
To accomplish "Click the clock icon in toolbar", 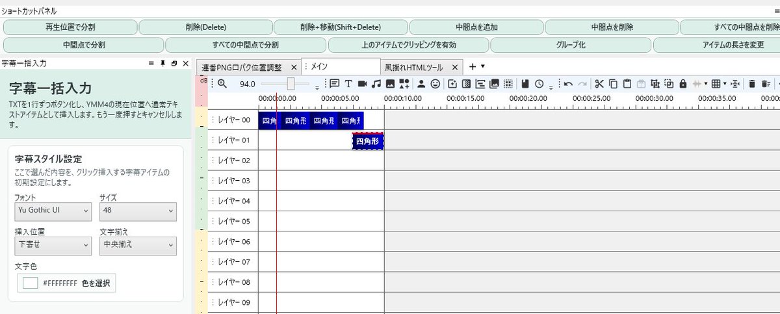I will tap(539, 84).
